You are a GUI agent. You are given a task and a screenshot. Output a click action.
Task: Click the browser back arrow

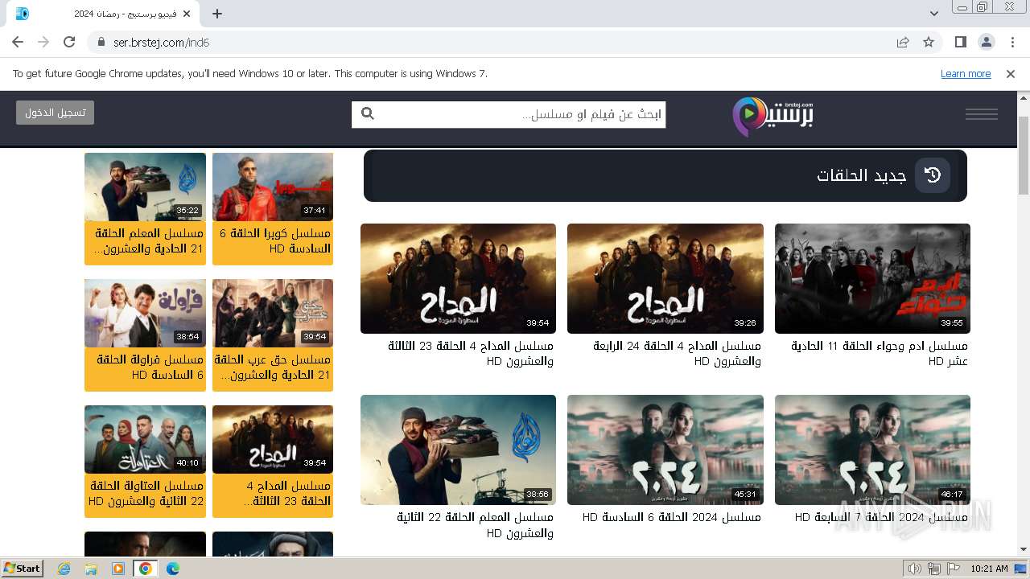pyautogui.click(x=18, y=43)
